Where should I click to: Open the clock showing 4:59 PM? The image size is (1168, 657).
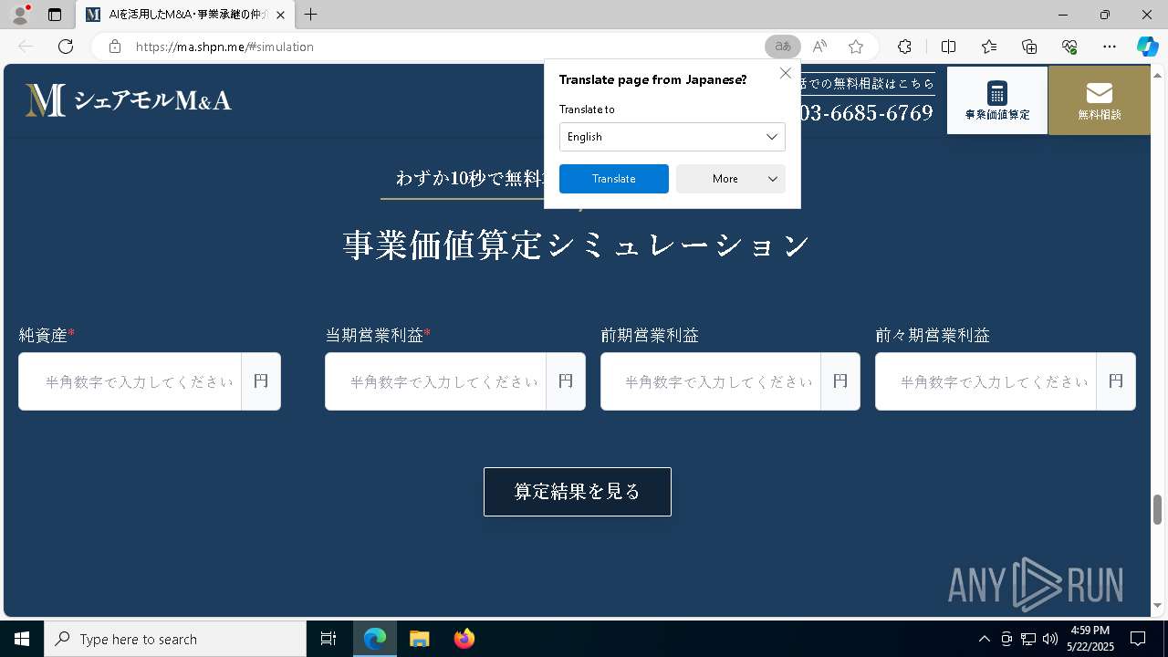click(x=1090, y=639)
